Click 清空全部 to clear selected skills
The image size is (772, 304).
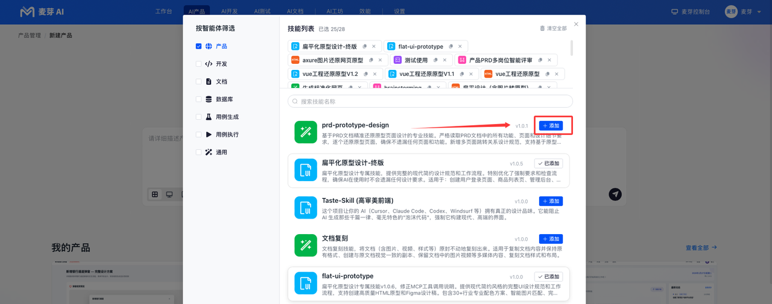pos(553,28)
